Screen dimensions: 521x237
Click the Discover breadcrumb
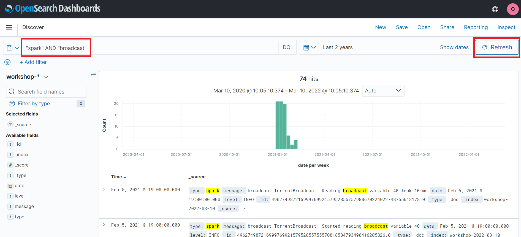coord(33,27)
